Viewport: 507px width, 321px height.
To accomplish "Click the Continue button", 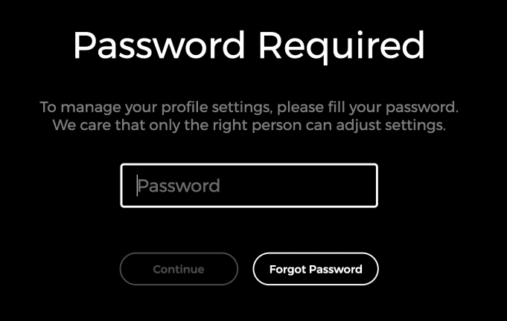I will point(179,269).
